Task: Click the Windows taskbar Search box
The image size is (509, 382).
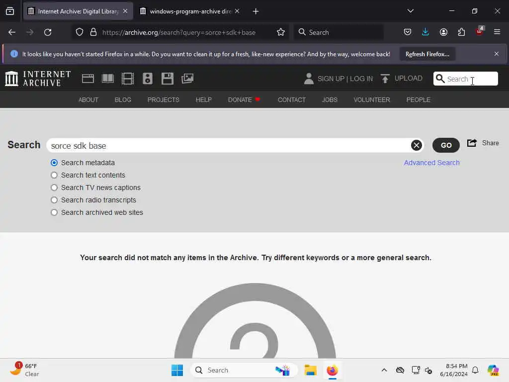Action: click(x=244, y=370)
